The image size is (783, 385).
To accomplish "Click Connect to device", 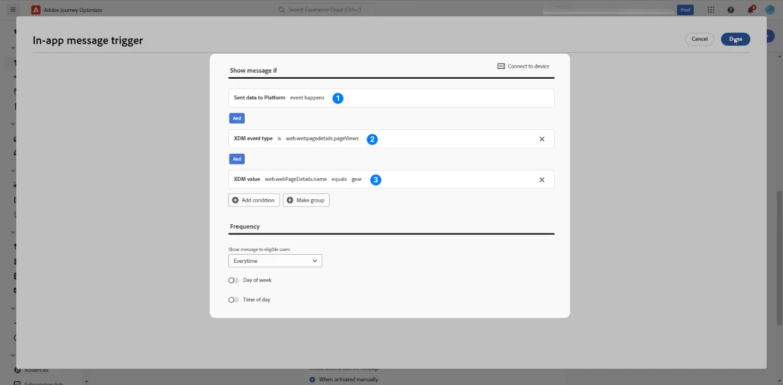I will click(x=523, y=66).
